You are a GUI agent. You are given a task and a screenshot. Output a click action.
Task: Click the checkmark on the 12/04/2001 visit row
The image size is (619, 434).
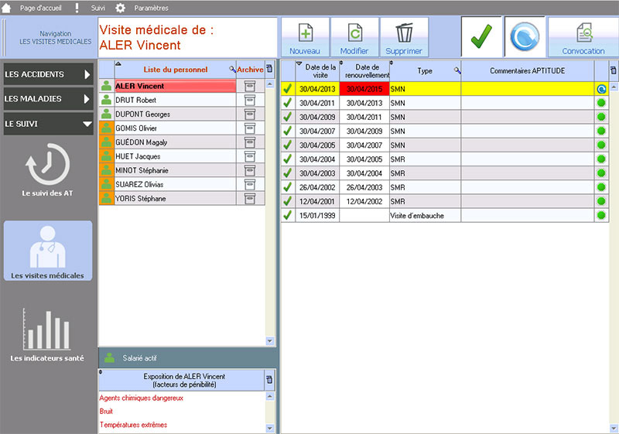(288, 201)
